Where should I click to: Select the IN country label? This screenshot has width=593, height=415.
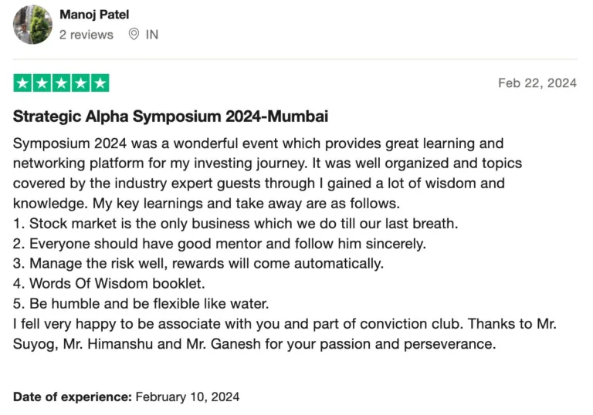tap(152, 35)
